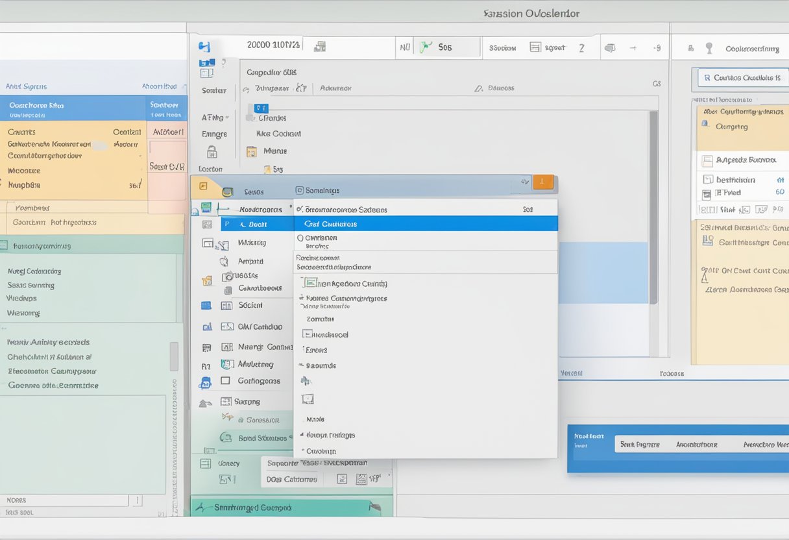Image resolution: width=789 pixels, height=540 pixels.
Task: Expand the Send Stimulus entry's arrow
Action: (x=292, y=438)
